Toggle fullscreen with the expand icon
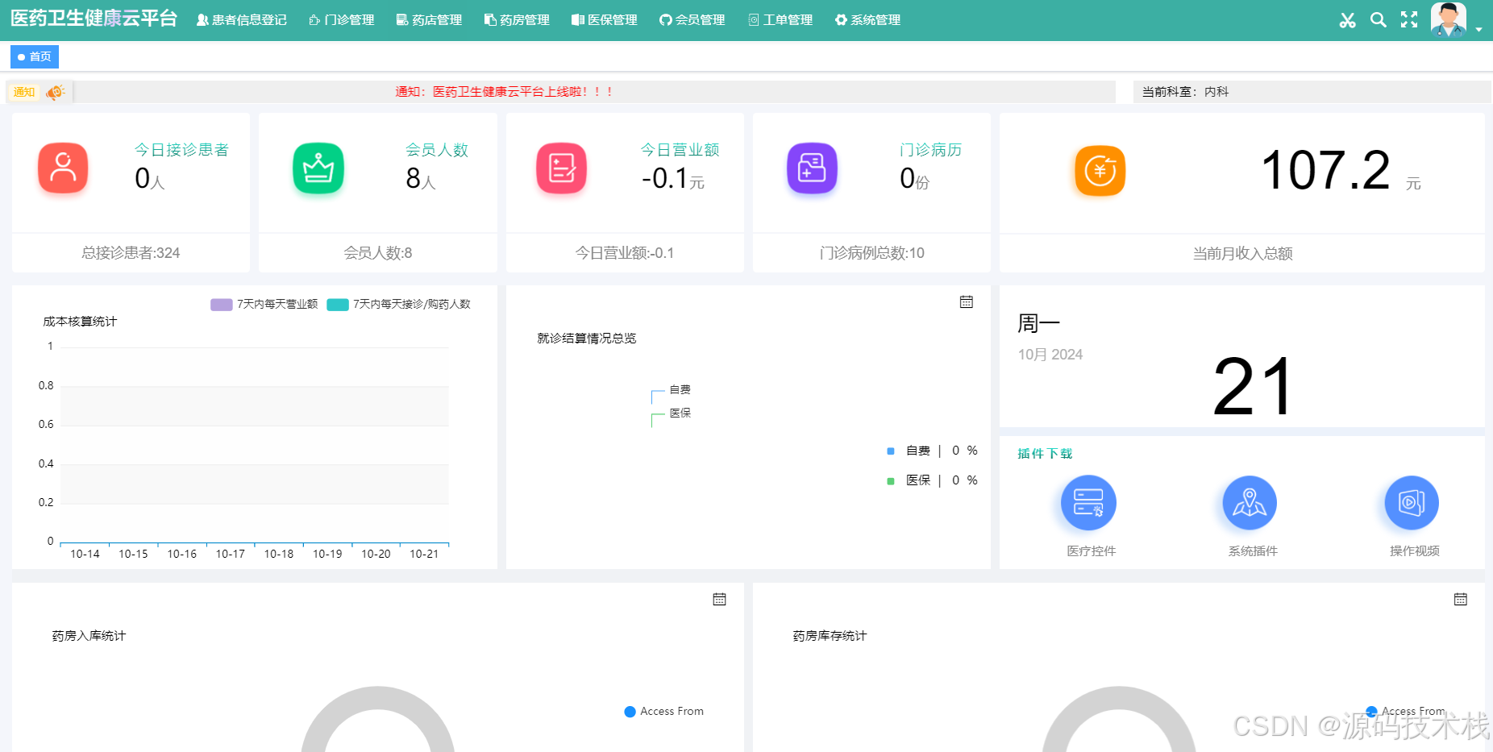Image resolution: width=1493 pixels, height=752 pixels. (x=1409, y=20)
